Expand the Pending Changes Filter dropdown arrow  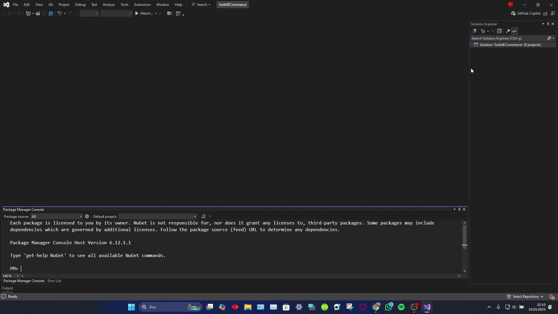click(488, 31)
